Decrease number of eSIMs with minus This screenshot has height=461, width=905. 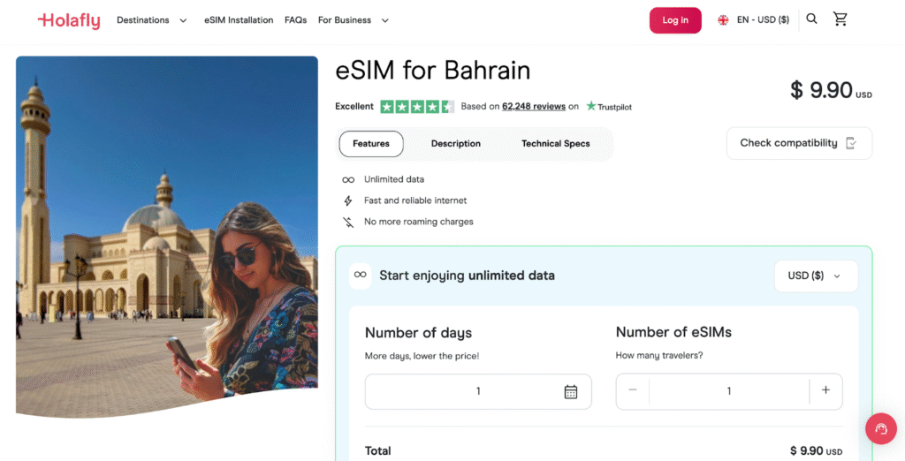click(633, 390)
